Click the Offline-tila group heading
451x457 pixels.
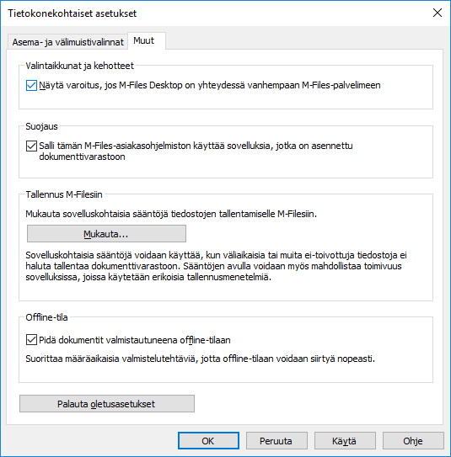click(x=46, y=317)
